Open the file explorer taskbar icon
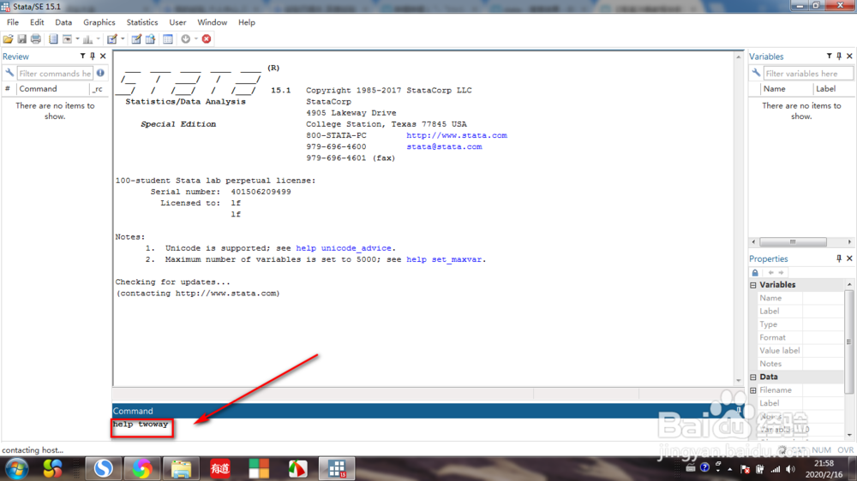857x481 pixels. 181,468
